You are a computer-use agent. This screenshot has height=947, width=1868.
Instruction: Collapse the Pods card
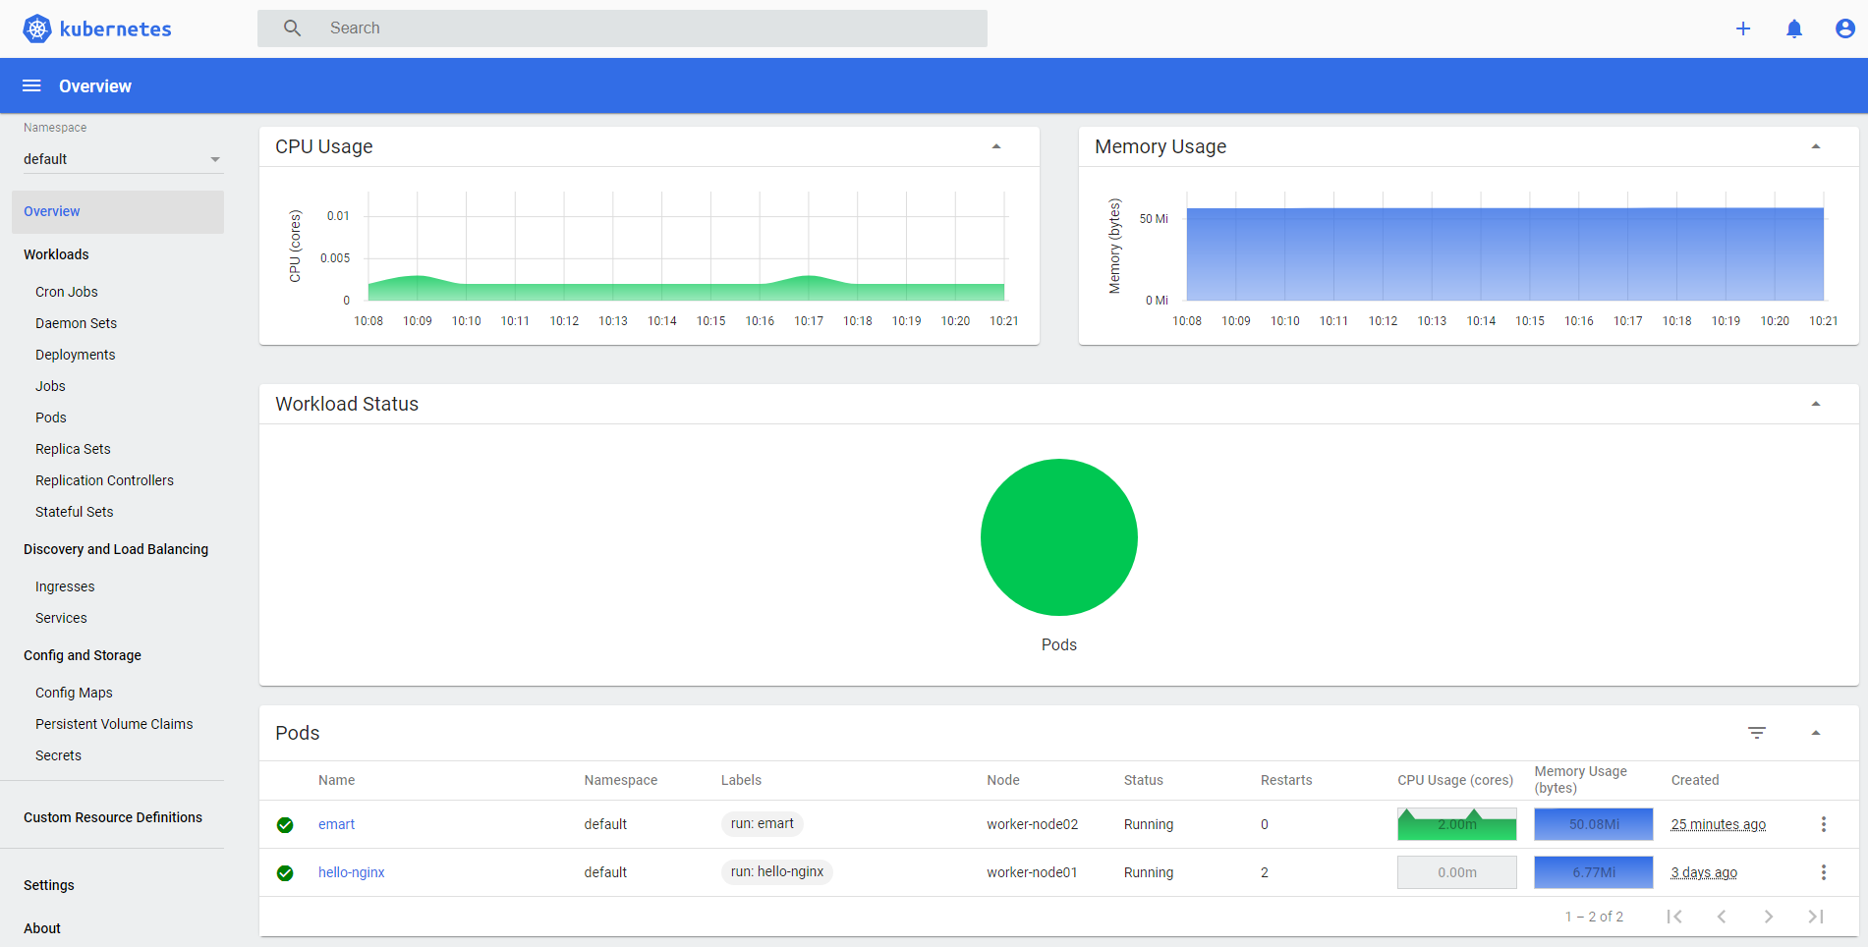(1816, 733)
